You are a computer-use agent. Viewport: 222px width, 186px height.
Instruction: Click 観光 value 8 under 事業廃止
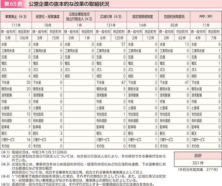click(x=29, y=133)
